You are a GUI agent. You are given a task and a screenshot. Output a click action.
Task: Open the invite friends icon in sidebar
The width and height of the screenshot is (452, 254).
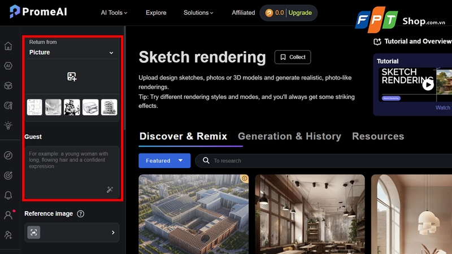(x=8, y=235)
